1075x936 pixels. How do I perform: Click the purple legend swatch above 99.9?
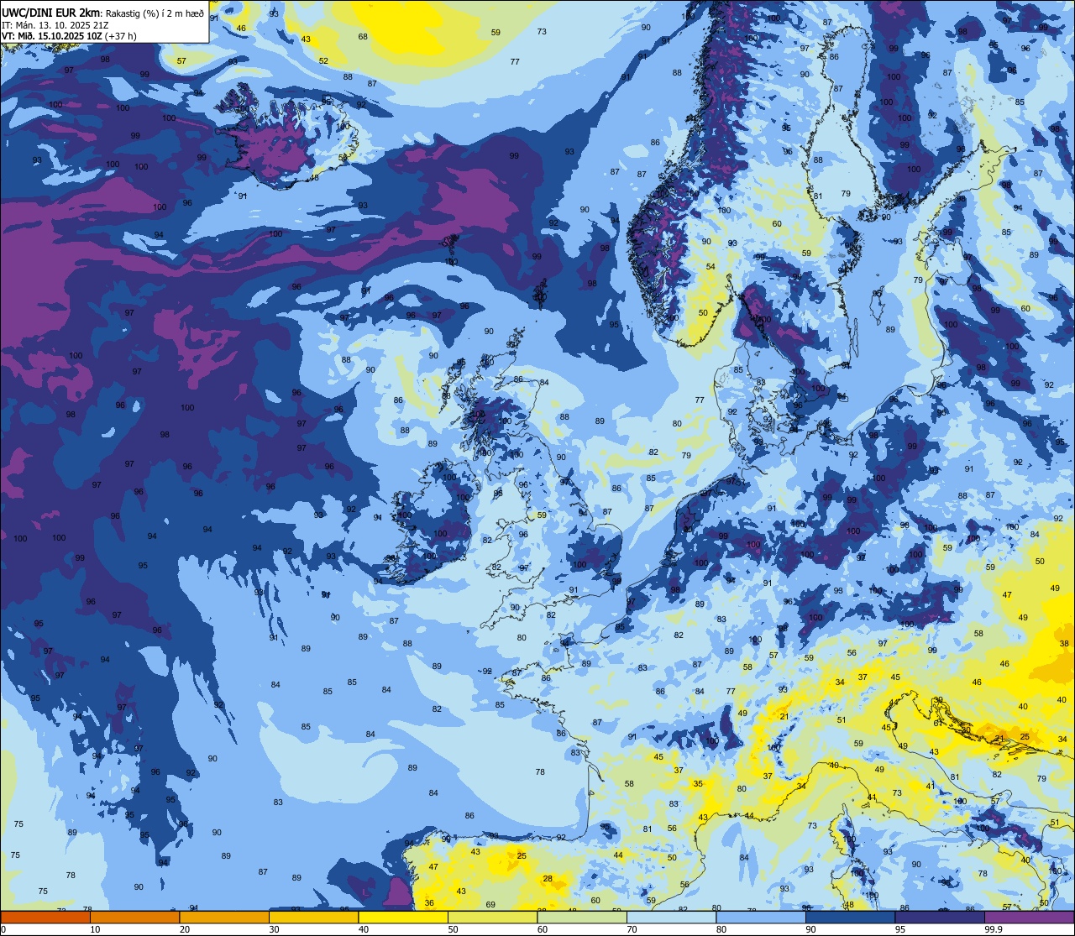coord(1029,917)
